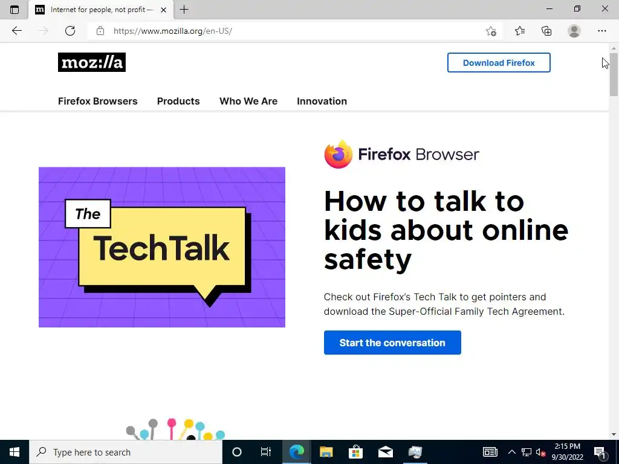Image resolution: width=619 pixels, height=464 pixels.
Task: Open Products navigation menu
Action: point(178,101)
